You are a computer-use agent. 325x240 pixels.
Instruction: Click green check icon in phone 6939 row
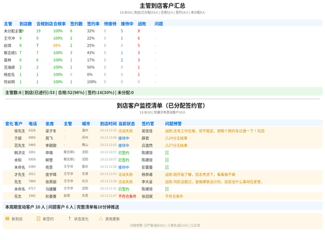[167, 160]
